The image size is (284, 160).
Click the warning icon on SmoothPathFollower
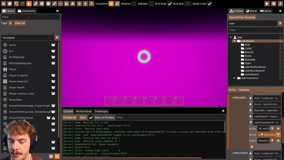[54, 118]
